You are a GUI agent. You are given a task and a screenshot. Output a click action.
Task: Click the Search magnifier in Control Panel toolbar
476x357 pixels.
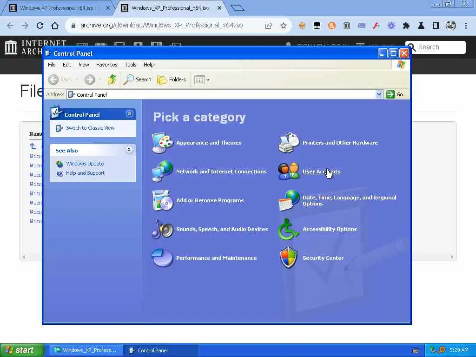pos(138,79)
